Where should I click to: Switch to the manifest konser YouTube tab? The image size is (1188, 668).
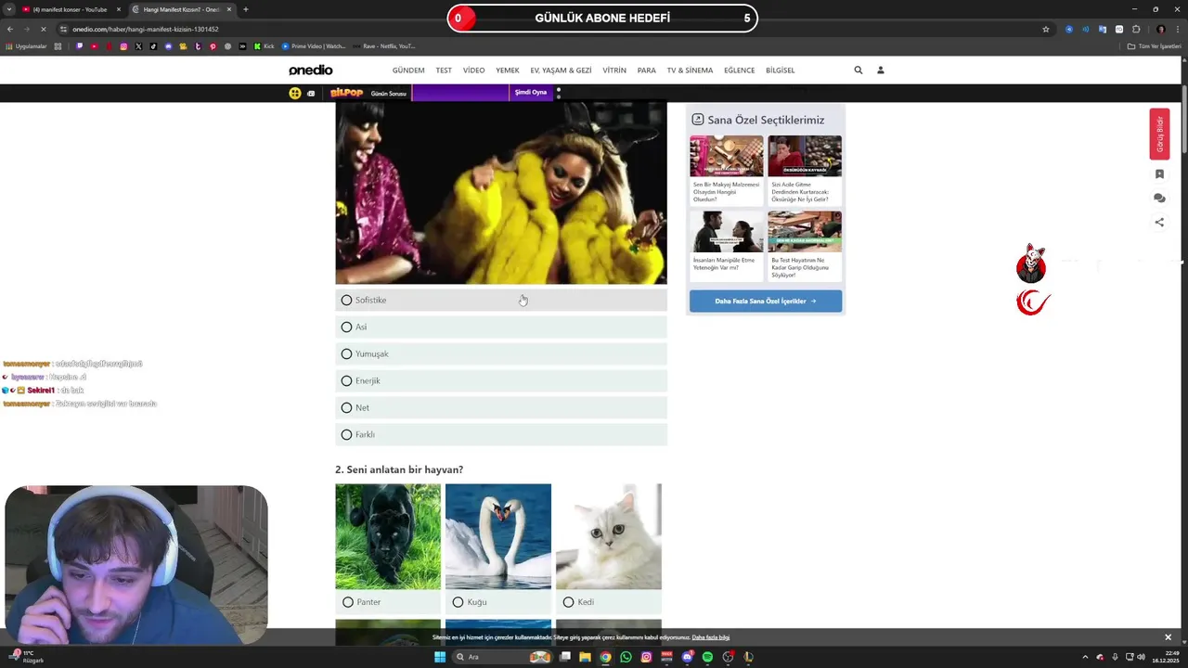pos(71,9)
